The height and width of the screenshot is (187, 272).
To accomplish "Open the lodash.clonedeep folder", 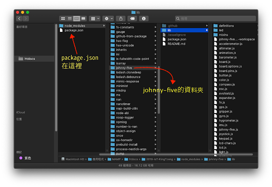I will [x=133, y=72].
